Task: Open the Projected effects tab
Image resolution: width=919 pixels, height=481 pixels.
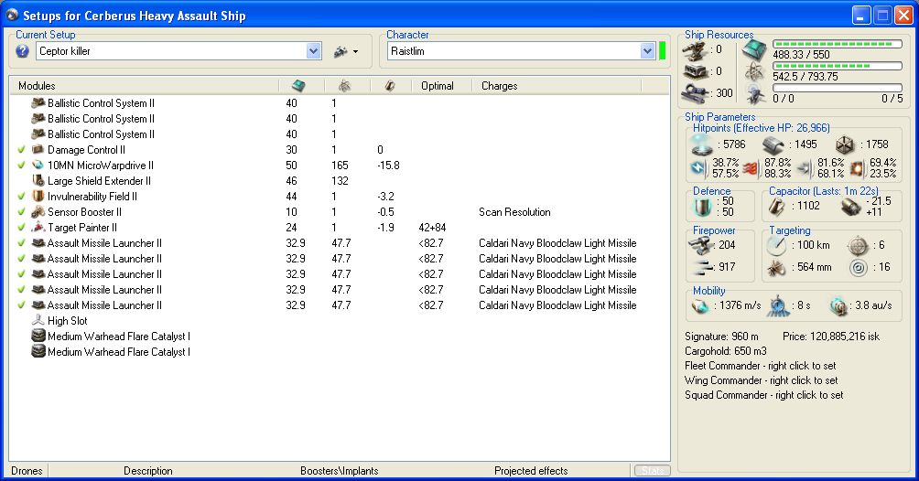Action: (x=531, y=471)
